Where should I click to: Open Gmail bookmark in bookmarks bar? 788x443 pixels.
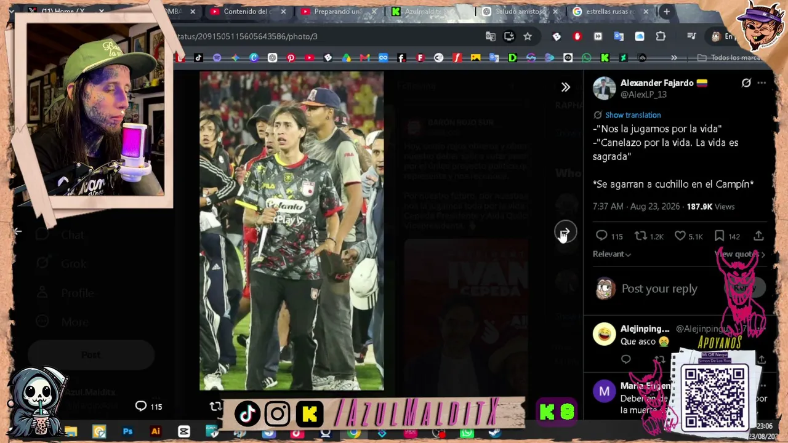[364, 58]
